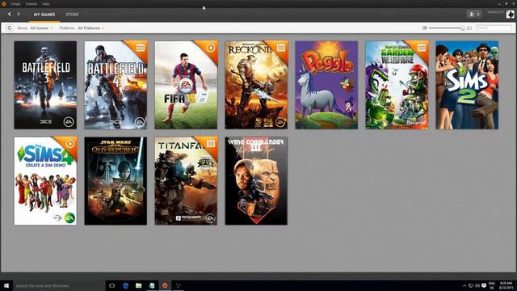The image size is (517, 291).
Task: Select the Wing Commander III tile
Action: click(256, 181)
